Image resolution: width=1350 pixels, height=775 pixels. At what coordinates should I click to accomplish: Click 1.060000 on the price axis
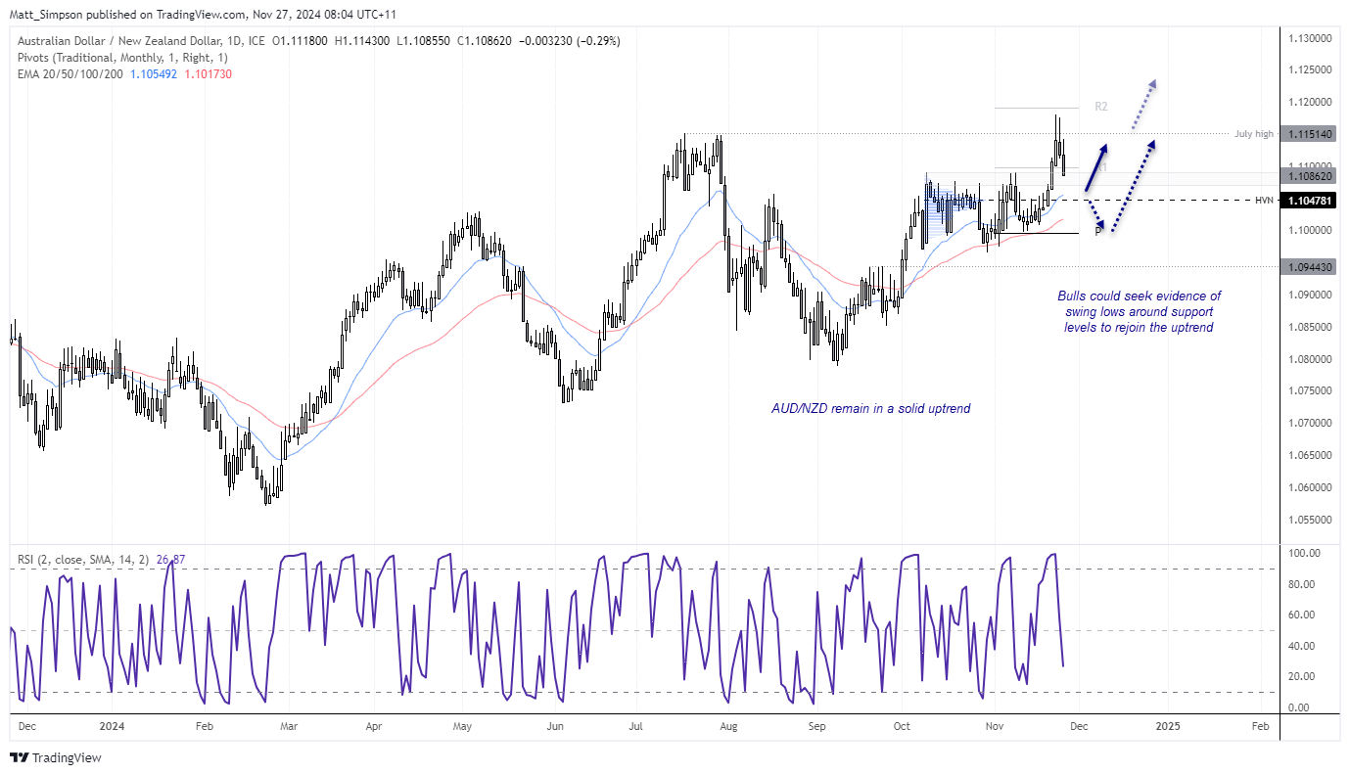(1312, 487)
